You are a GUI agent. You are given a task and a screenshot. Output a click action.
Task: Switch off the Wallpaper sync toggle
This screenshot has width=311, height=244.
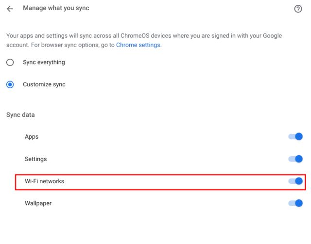click(295, 203)
